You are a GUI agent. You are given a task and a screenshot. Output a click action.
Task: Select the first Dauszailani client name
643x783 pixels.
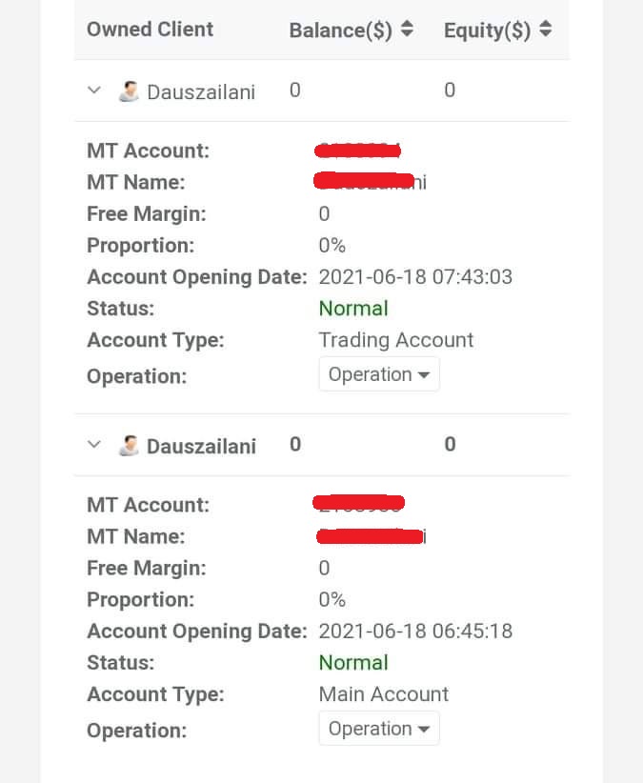coord(201,92)
